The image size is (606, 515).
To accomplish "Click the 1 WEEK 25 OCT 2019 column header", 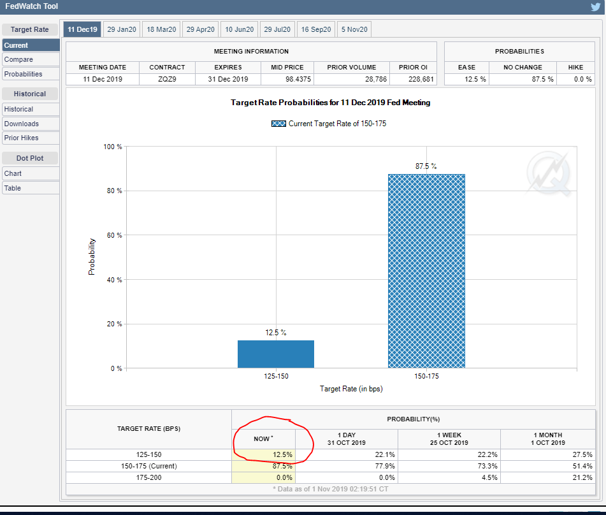I will [449, 439].
